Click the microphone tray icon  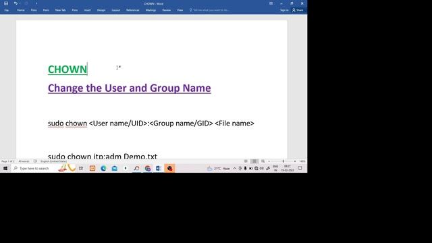pyautogui.click(x=245, y=168)
